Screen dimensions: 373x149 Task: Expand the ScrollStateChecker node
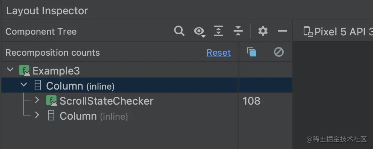[x=37, y=100]
